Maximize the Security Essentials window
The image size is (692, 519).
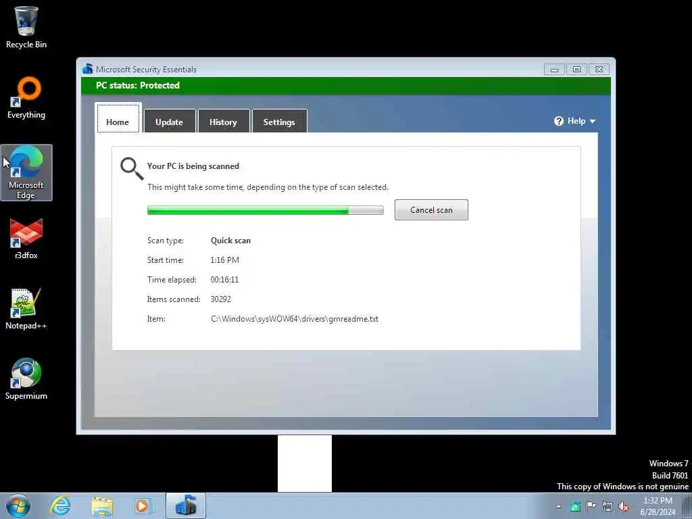point(576,70)
